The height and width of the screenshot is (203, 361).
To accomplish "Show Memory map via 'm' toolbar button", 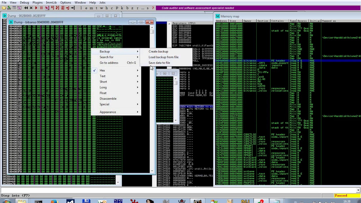I will pyautogui.click(x=91, y=8).
